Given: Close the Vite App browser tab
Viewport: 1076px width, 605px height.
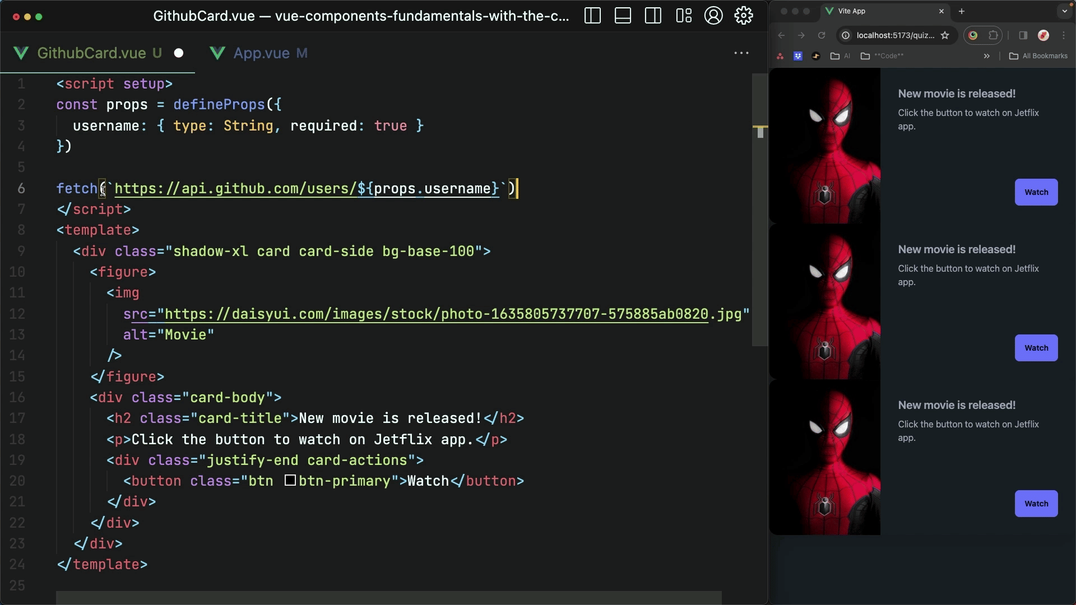Looking at the screenshot, I should (941, 11).
